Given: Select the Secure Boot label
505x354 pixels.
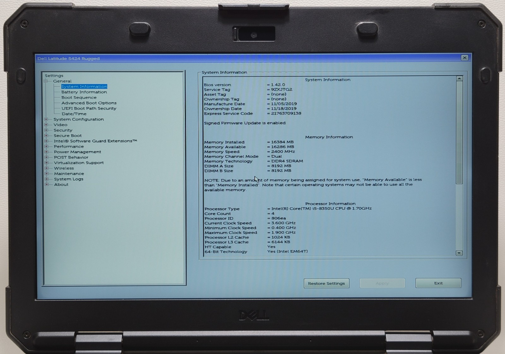Looking at the screenshot, I should 68,136.
